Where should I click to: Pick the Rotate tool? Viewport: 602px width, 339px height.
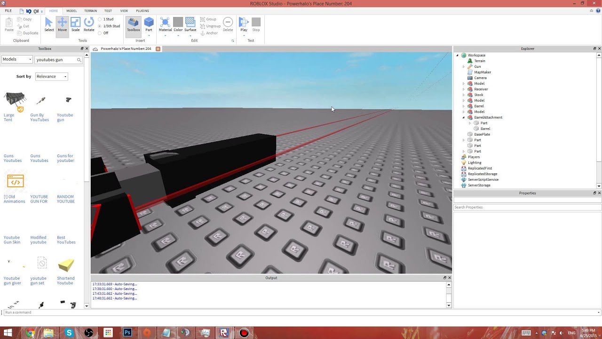click(89, 25)
